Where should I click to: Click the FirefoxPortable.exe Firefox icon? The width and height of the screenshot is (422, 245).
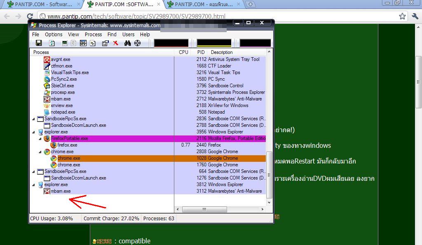(x=47, y=138)
